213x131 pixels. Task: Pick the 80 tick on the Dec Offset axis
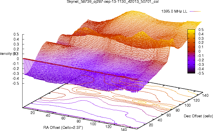pyautogui.click(x=178, y=110)
